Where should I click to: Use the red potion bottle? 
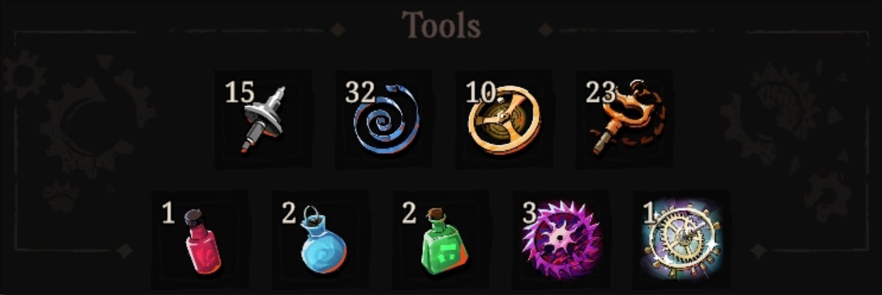pos(203,241)
